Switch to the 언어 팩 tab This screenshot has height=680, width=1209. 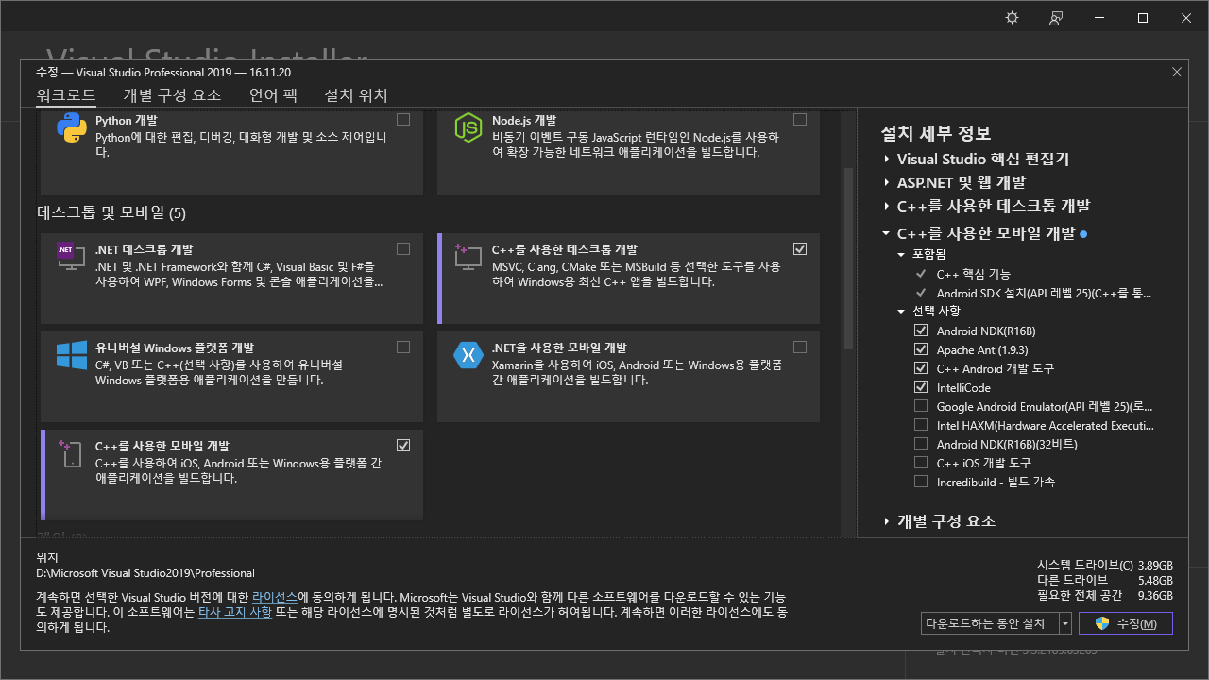[x=273, y=95]
